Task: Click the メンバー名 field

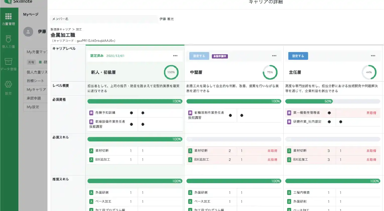Action: (x=104, y=19)
